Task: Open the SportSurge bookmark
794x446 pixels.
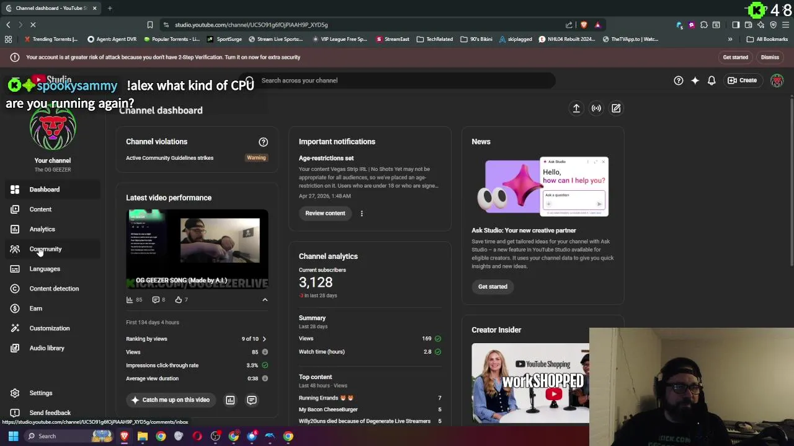Action: click(225, 39)
